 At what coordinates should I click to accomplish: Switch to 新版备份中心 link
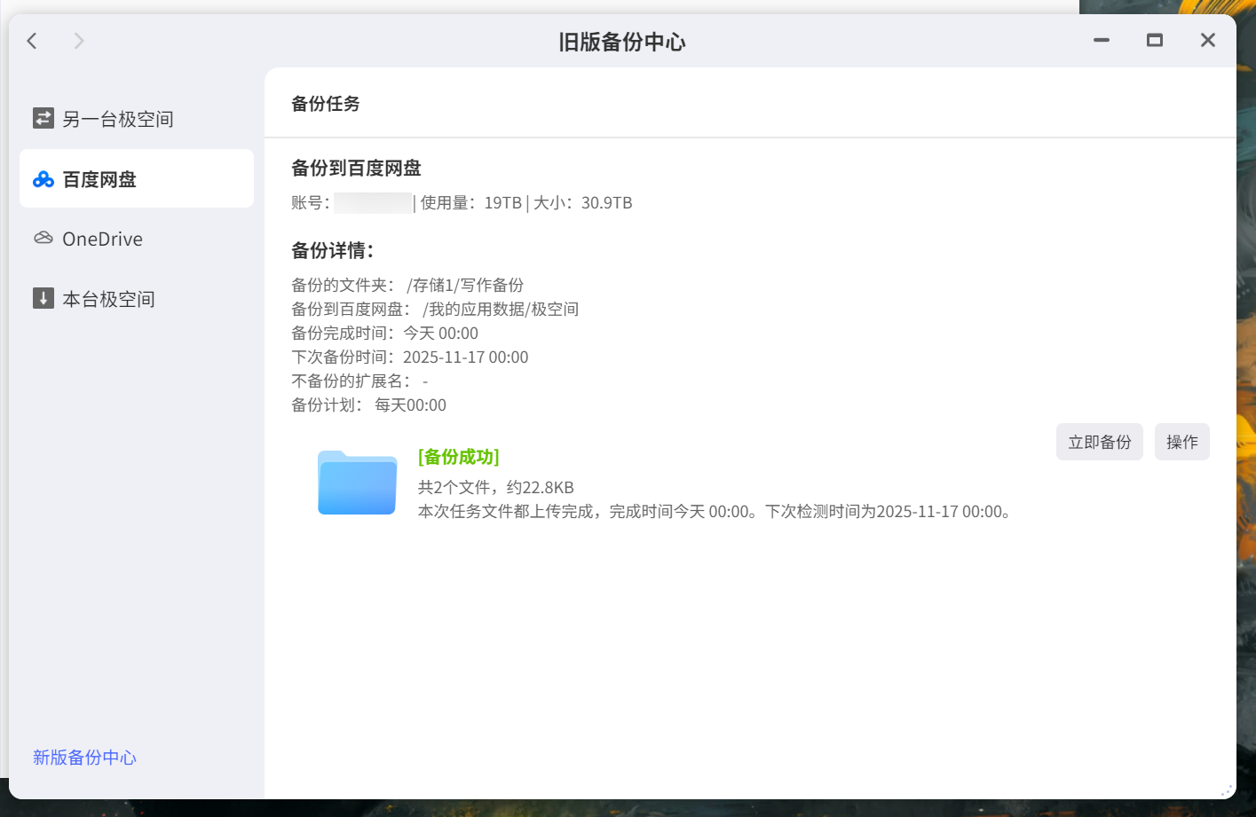(85, 758)
